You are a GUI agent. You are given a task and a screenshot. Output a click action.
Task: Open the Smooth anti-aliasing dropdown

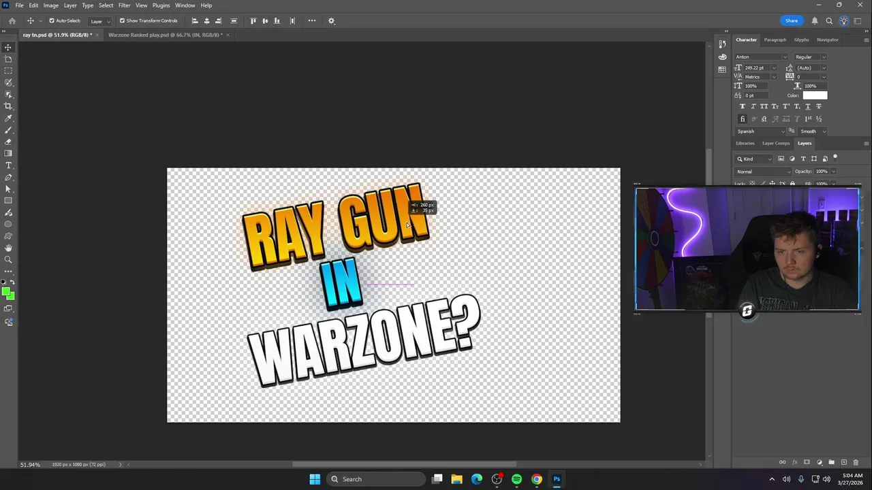click(x=813, y=131)
